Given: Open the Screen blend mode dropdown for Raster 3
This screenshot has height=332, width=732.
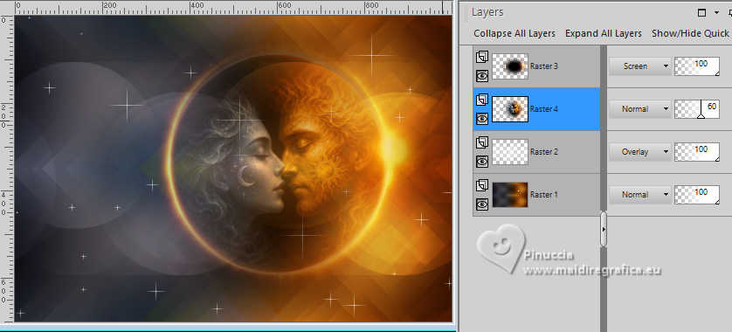Looking at the screenshot, I should click(639, 66).
